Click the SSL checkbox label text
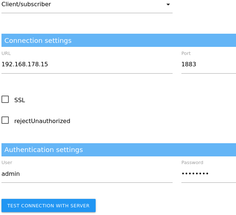236x215 pixels. pyautogui.click(x=20, y=100)
